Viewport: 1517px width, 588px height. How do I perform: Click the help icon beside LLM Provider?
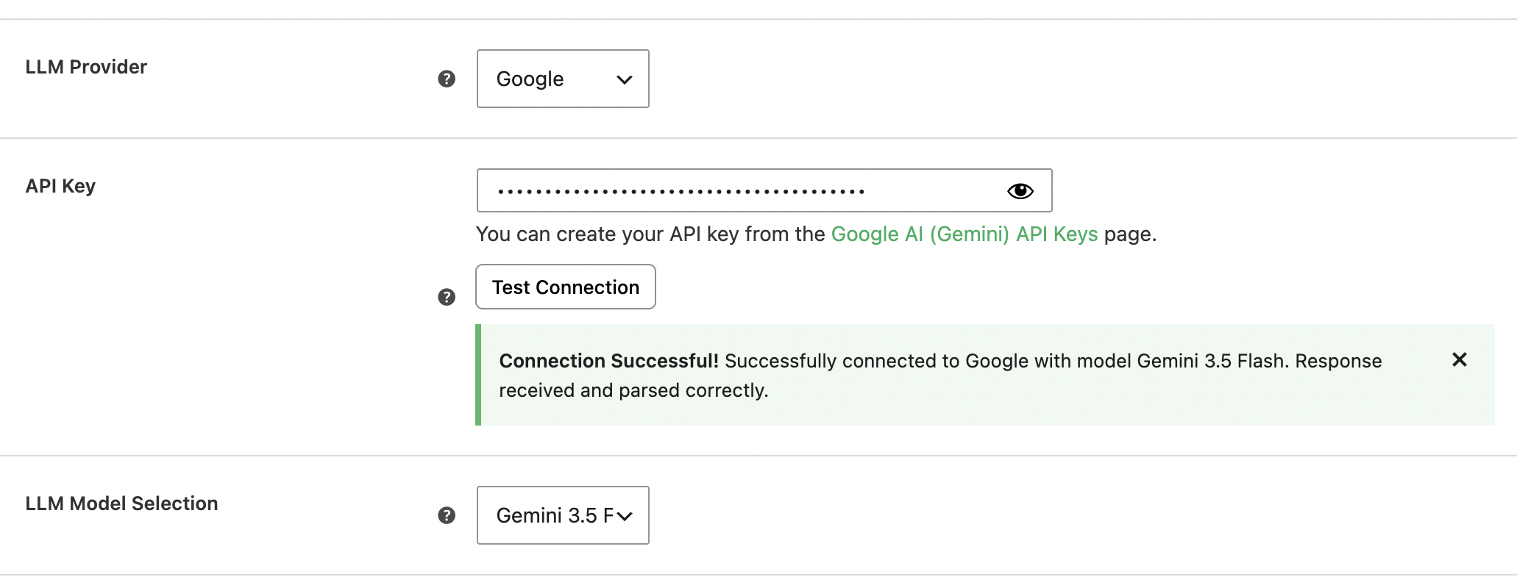click(447, 79)
